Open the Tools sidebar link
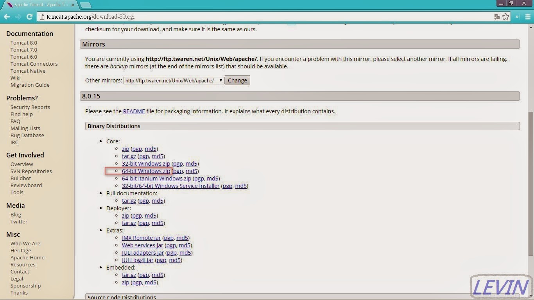The width and height of the screenshot is (534, 300). (x=17, y=193)
